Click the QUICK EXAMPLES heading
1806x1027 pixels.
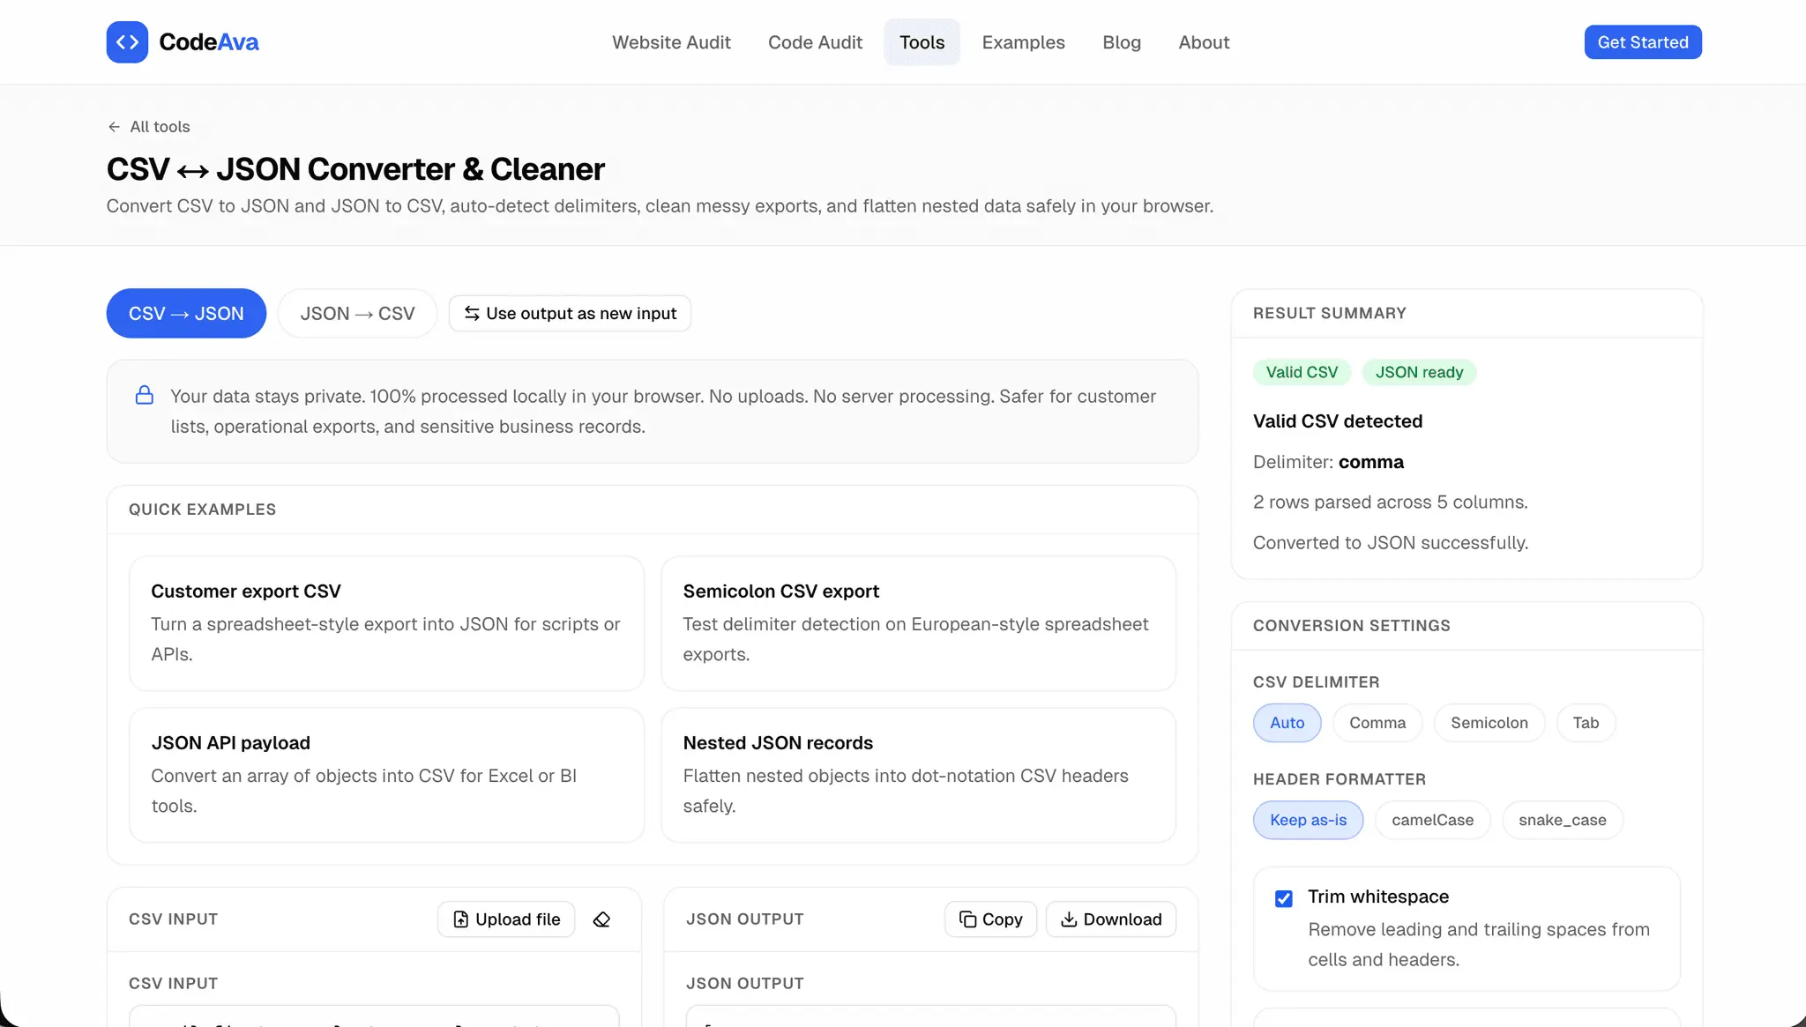pyautogui.click(x=203, y=510)
